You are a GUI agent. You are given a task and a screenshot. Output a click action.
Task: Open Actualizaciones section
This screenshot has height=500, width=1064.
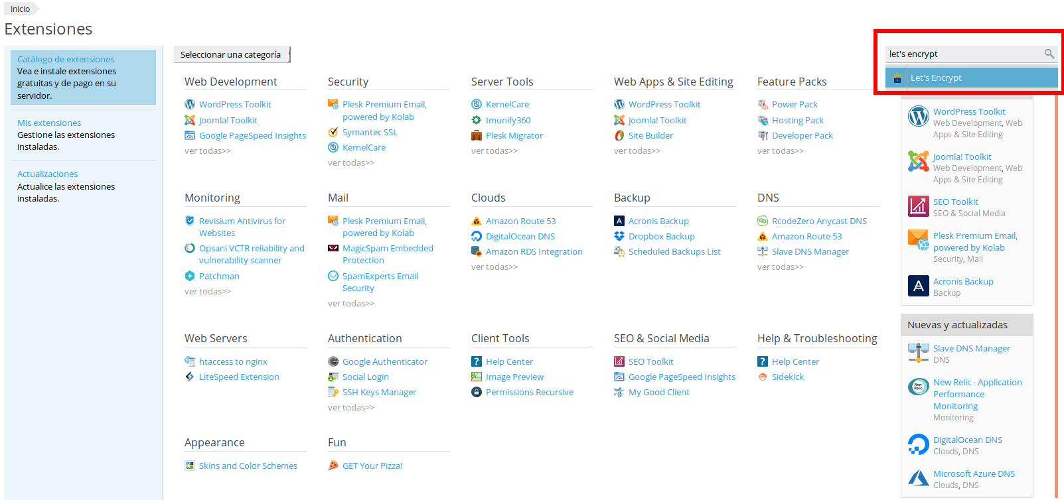pos(47,174)
